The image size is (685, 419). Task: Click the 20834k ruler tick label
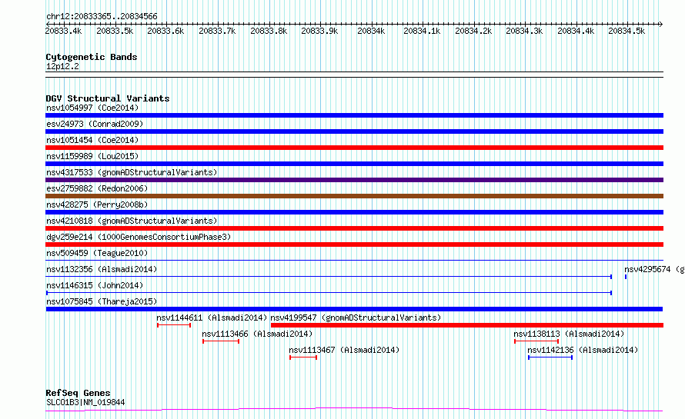371,31
